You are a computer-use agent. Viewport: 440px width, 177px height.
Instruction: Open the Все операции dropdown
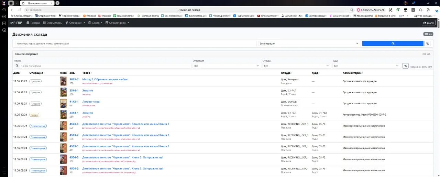coord(309,44)
